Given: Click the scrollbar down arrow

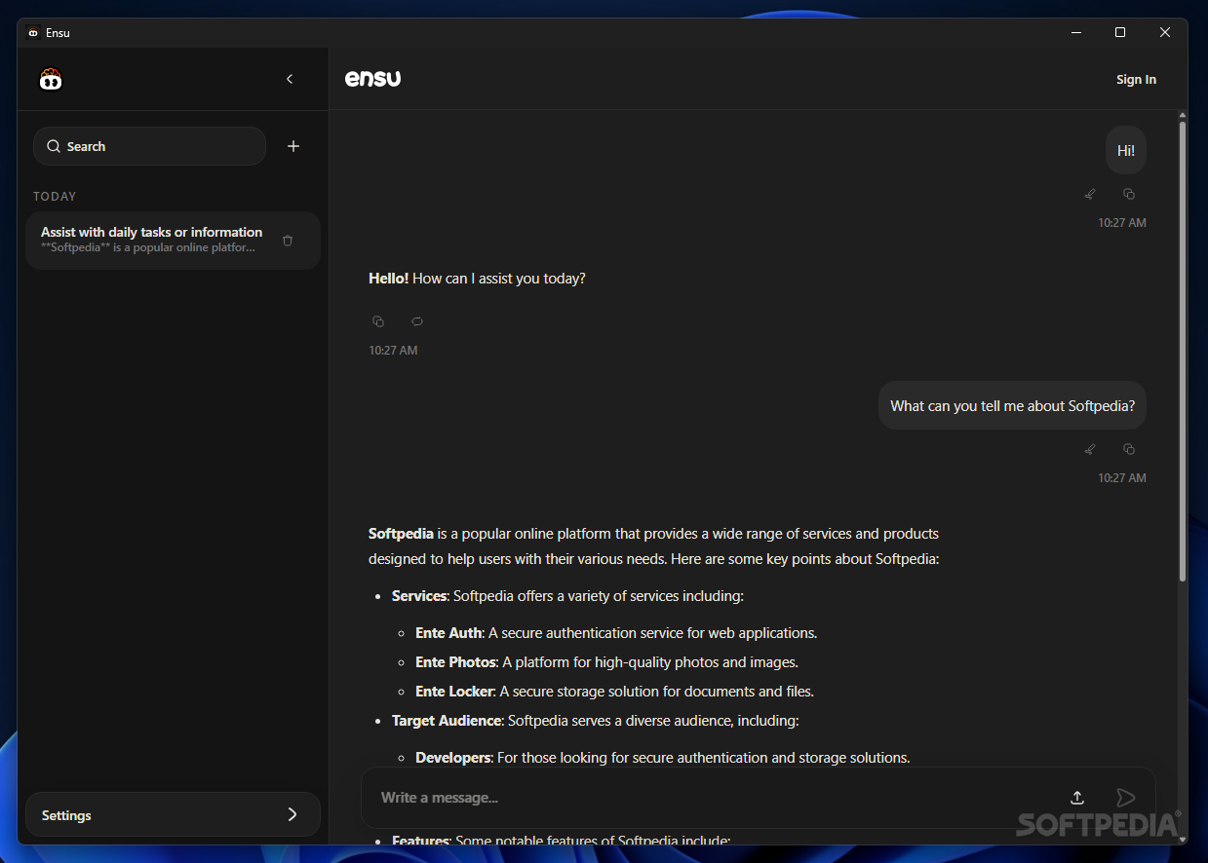Looking at the screenshot, I should [1183, 838].
